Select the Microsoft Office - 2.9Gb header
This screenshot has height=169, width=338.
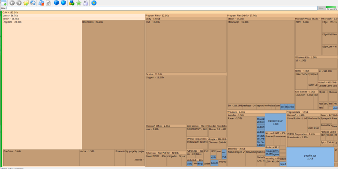click(166, 126)
